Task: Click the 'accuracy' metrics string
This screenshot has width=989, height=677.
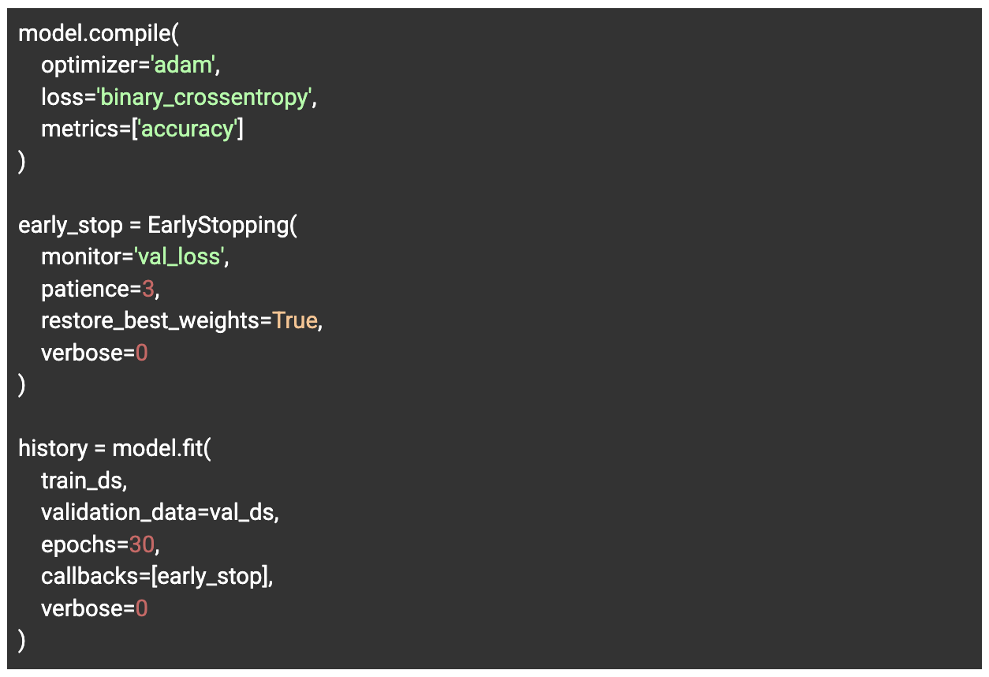Action: point(188,129)
